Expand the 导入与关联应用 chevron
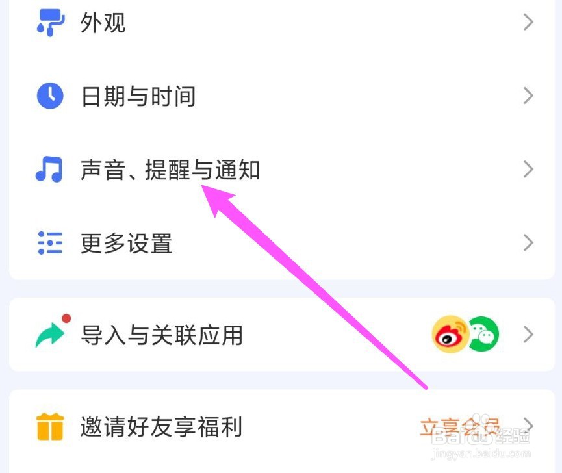 [x=528, y=335]
